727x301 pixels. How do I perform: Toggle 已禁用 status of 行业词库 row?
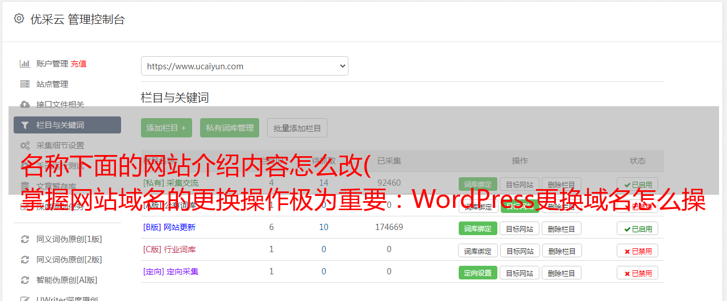[638, 250]
